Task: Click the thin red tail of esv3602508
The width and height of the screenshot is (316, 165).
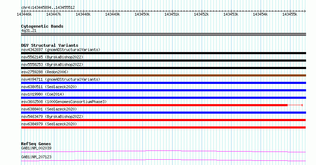Action: [295, 105]
